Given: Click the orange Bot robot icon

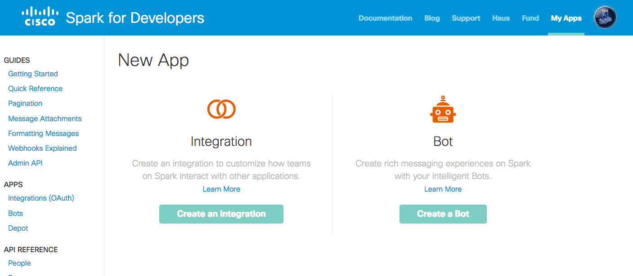Looking at the screenshot, I should [x=443, y=109].
